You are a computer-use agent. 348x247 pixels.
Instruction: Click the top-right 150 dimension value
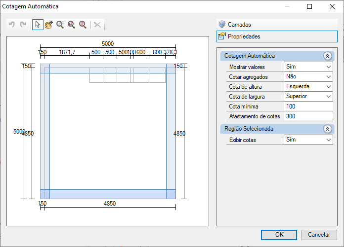coord(178,66)
